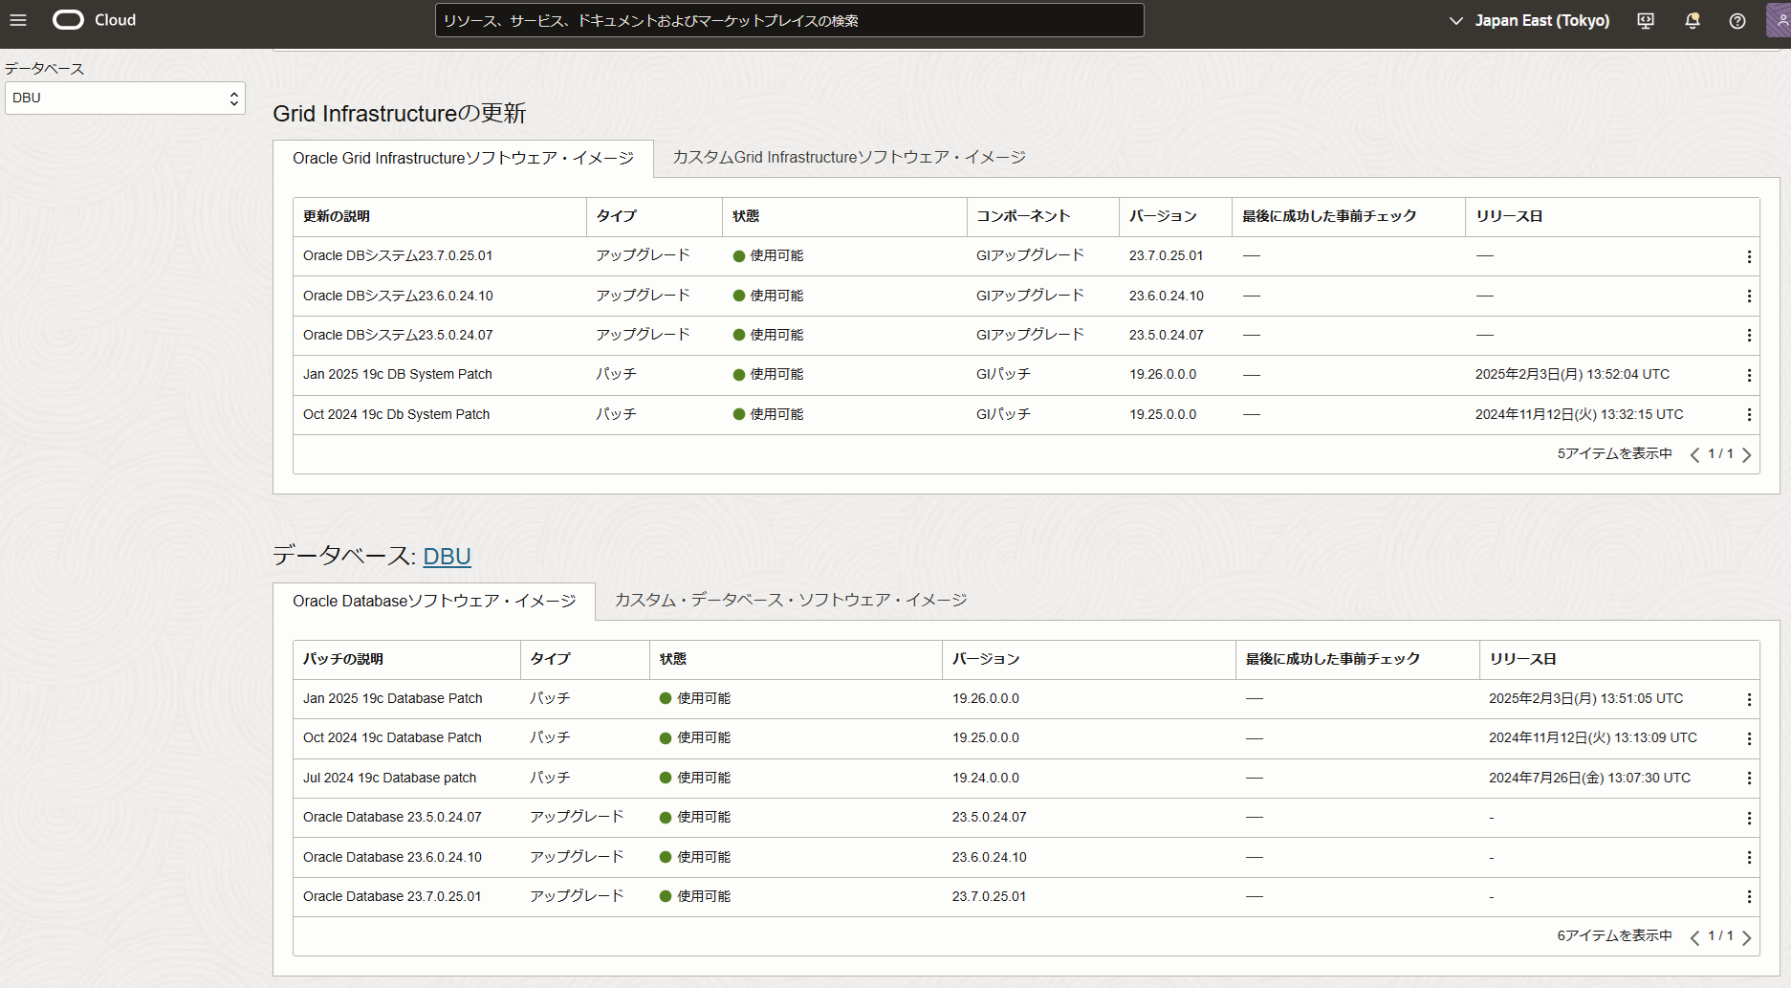Open actions menu for Oracle DBシステム23.6.0.24.10 row

[x=1749, y=296]
